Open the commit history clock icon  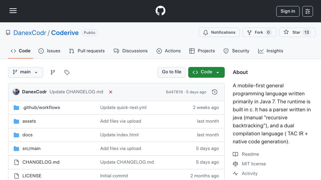[x=215, y=92]
